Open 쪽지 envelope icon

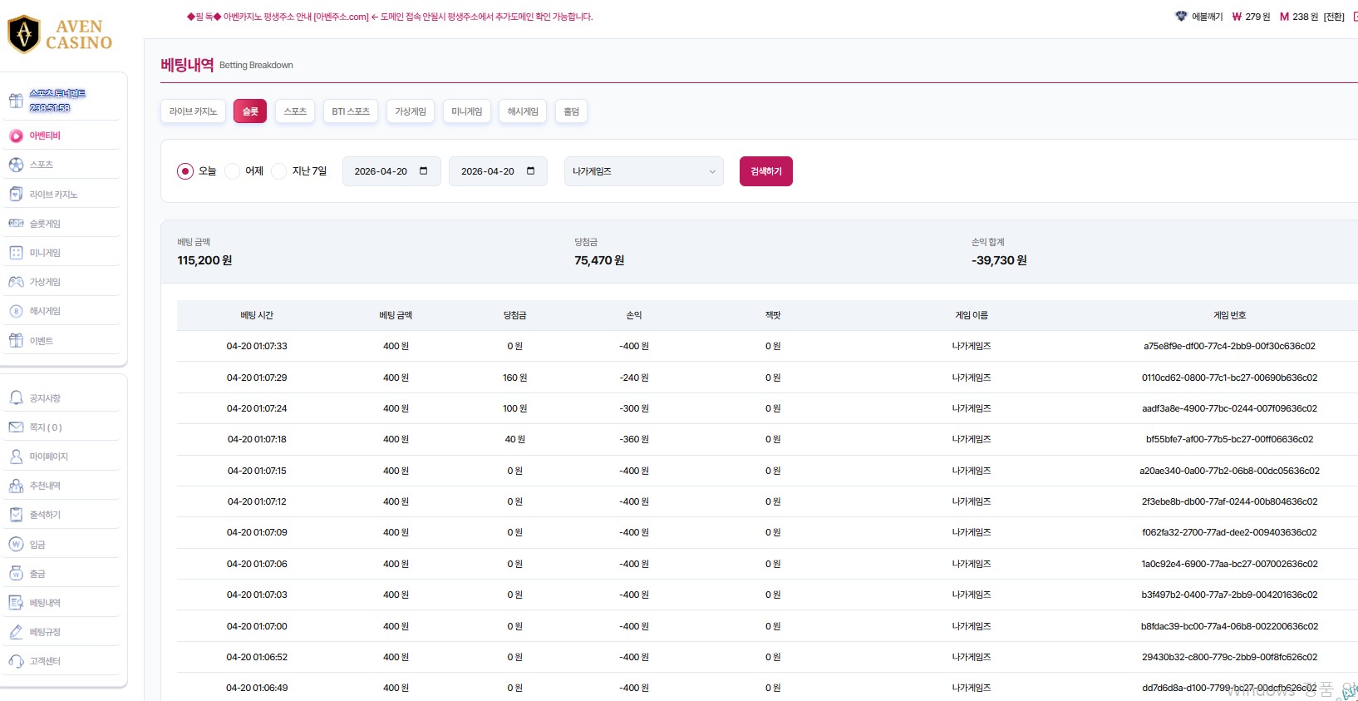[16, 427]
